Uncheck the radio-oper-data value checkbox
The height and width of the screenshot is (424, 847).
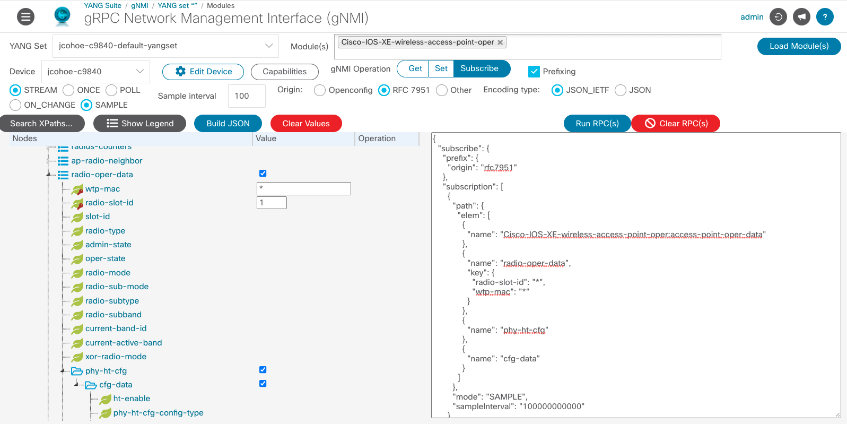point(263,174)
